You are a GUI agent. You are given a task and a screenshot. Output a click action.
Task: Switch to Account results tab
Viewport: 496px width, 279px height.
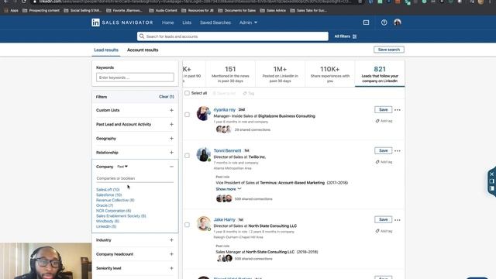pyautogui.click(x=143, y=50)
